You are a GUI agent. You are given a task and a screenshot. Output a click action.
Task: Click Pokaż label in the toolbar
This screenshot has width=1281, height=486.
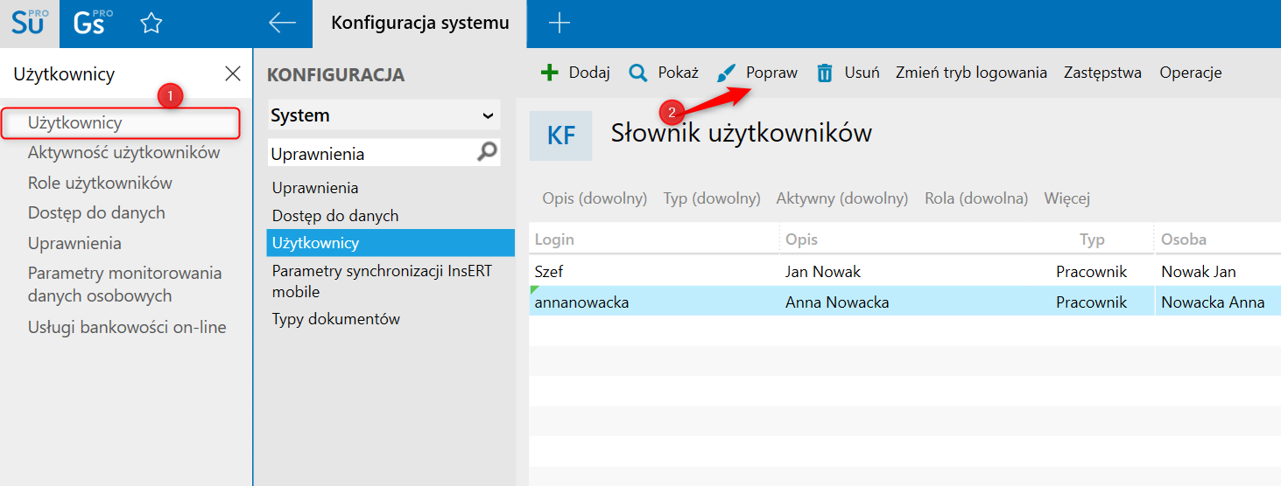pyautogui.click(x=679, y=73)
